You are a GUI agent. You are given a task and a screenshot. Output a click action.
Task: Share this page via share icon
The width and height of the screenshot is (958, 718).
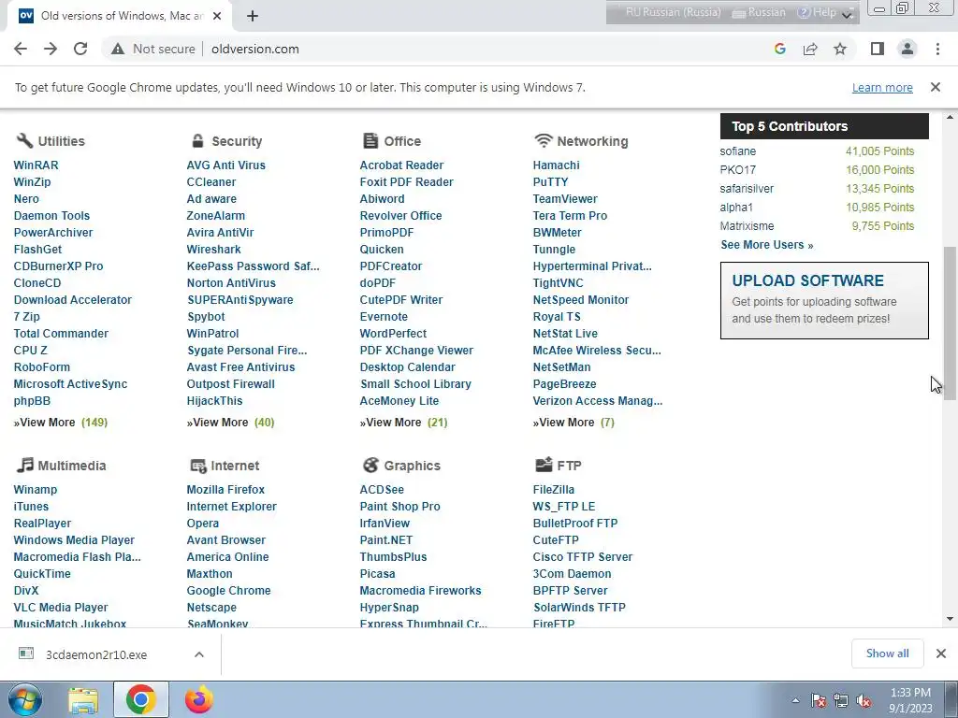tap(810, 49)
